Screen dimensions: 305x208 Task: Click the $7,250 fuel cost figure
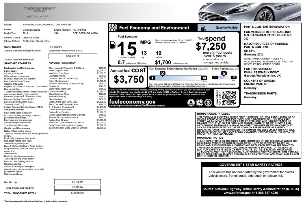211,46
